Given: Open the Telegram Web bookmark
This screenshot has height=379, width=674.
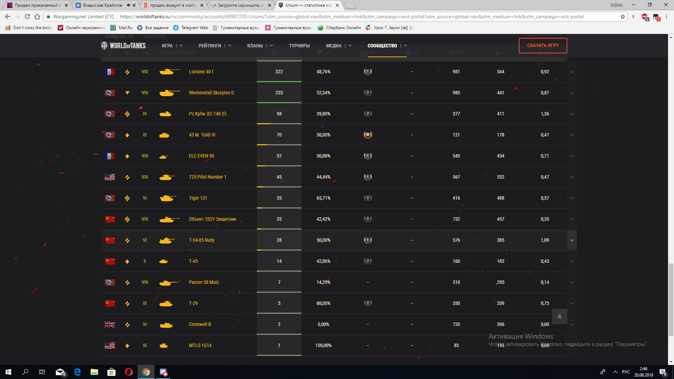Looking at the screenshot, I should point(191,28).
